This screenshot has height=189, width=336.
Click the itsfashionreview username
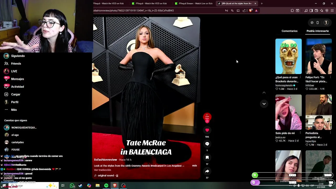105,160
